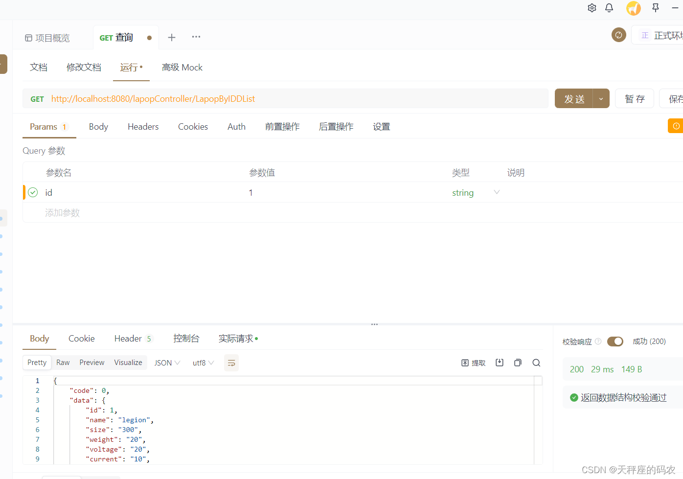This screenshot has width=683, height=479.
Task: Click the 发送 send button
Action: 574,98
